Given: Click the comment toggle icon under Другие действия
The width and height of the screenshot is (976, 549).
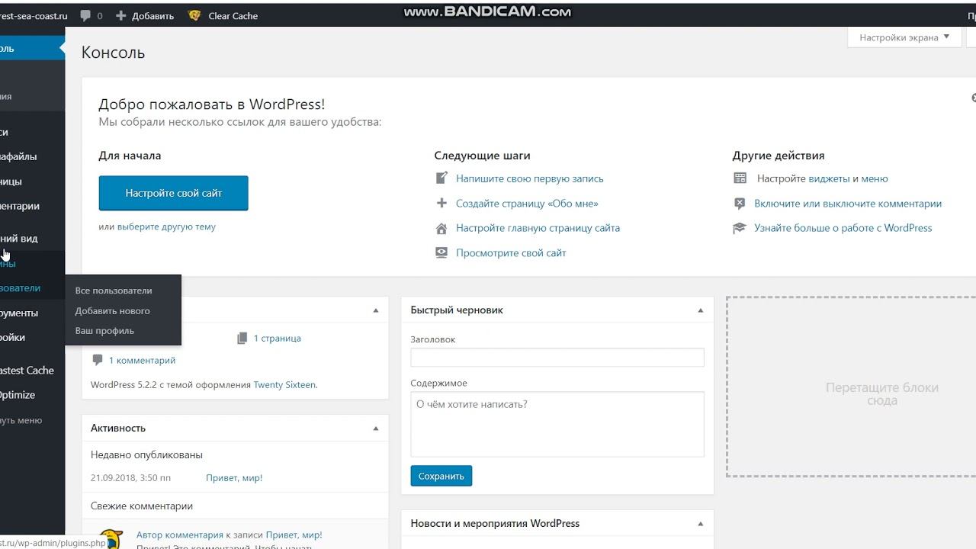Looking at the screenshot, I should (740, 204).
